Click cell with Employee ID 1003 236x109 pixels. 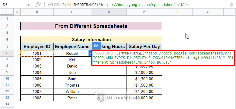pyautogui.click(x=37, y=66)
